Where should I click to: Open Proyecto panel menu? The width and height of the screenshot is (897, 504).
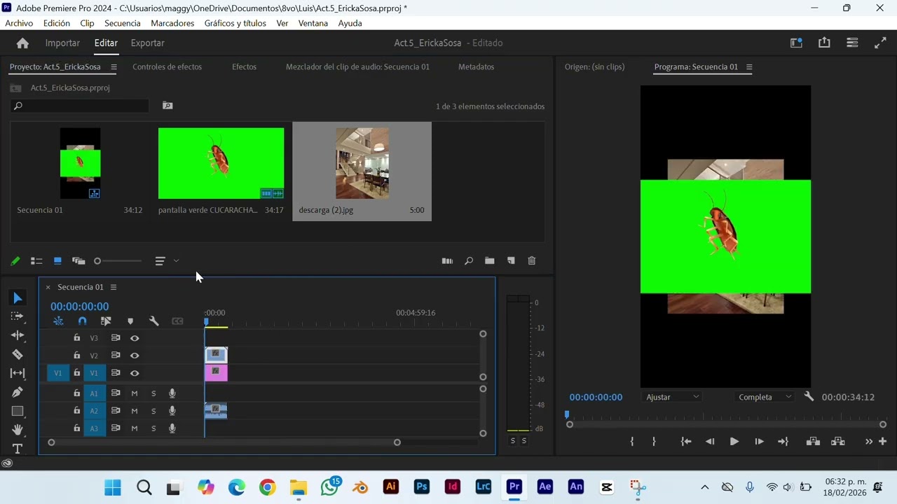click(114, 67)
